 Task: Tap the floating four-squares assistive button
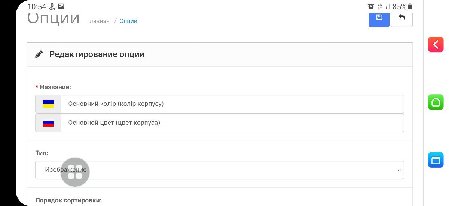(75, 172)
